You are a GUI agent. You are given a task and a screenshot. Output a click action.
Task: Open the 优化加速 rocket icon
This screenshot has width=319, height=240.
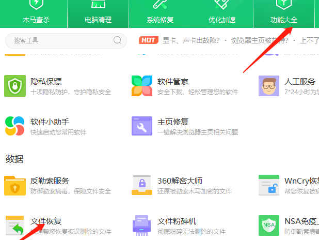(x=222, y=5)
